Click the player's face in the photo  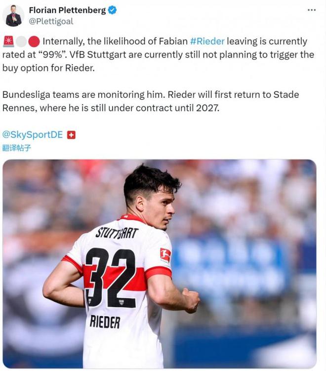pos(163,207)
